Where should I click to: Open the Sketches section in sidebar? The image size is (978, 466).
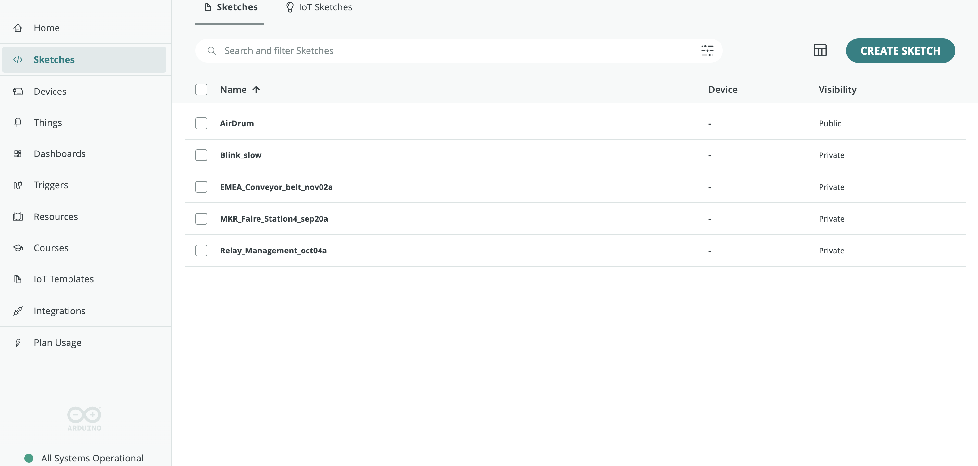point(54,59)
